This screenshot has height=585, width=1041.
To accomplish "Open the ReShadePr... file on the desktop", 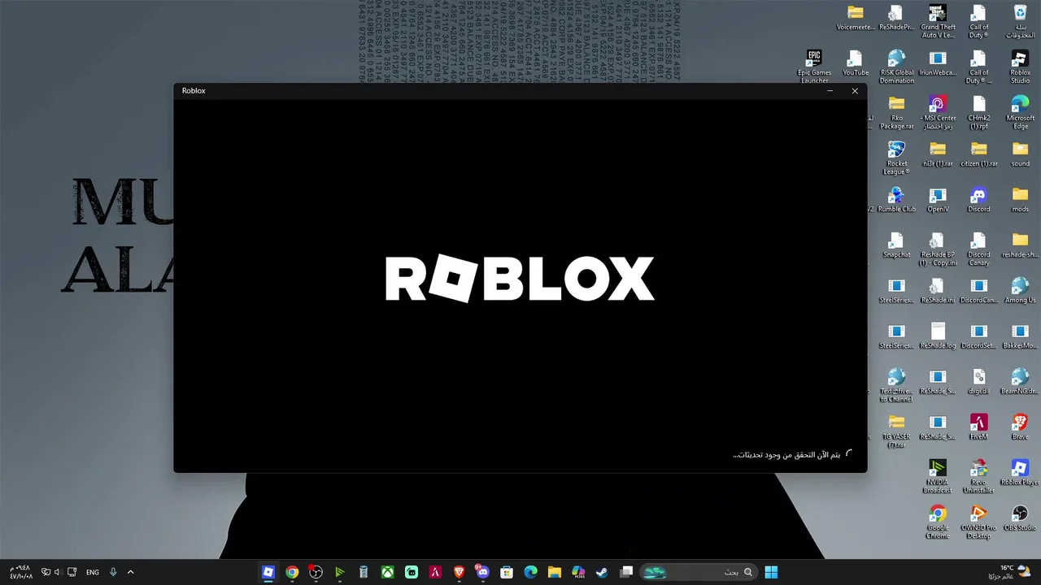I will pyautogui.click(x=896, y=19).
